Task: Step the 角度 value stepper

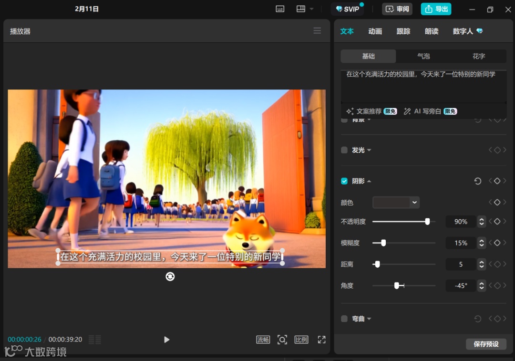Action: 482,286
